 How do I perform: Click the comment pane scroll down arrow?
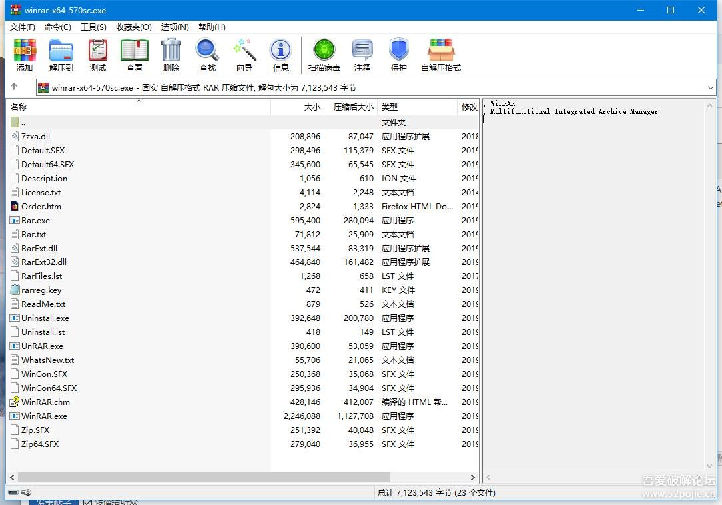click(x=709, y=466)
